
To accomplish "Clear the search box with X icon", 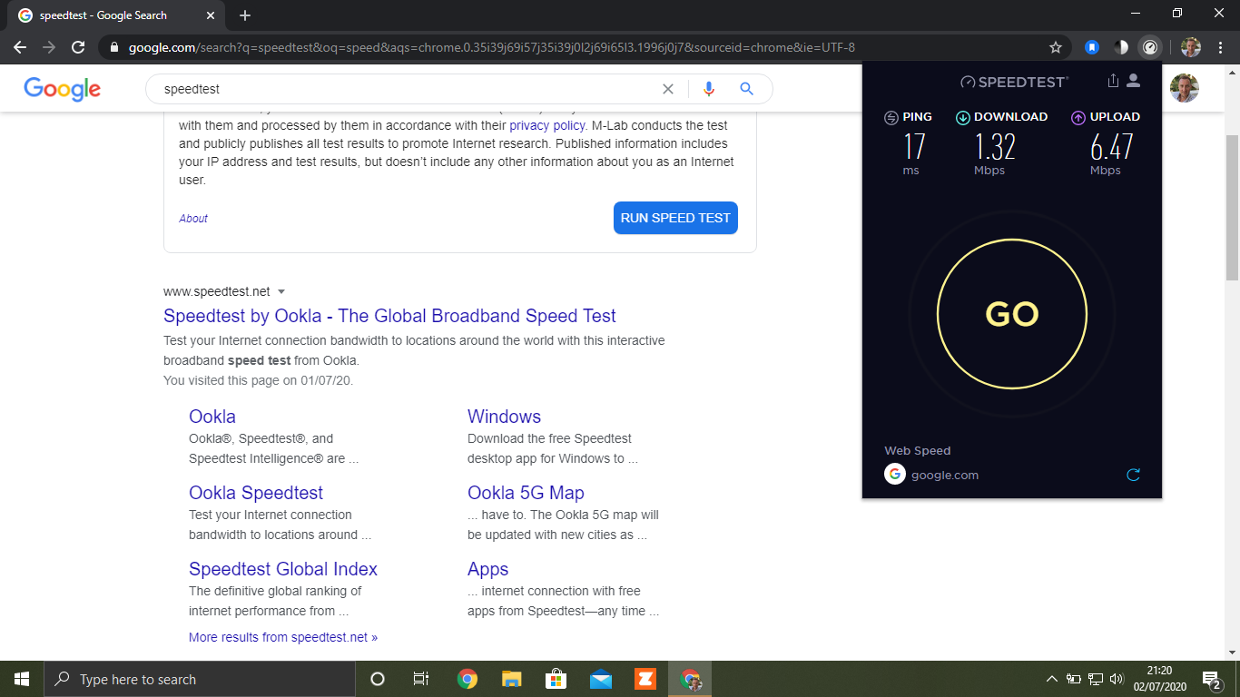I will click(668, 89).
